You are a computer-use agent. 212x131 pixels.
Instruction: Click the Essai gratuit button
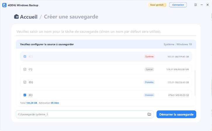click(x=157, y=5)
